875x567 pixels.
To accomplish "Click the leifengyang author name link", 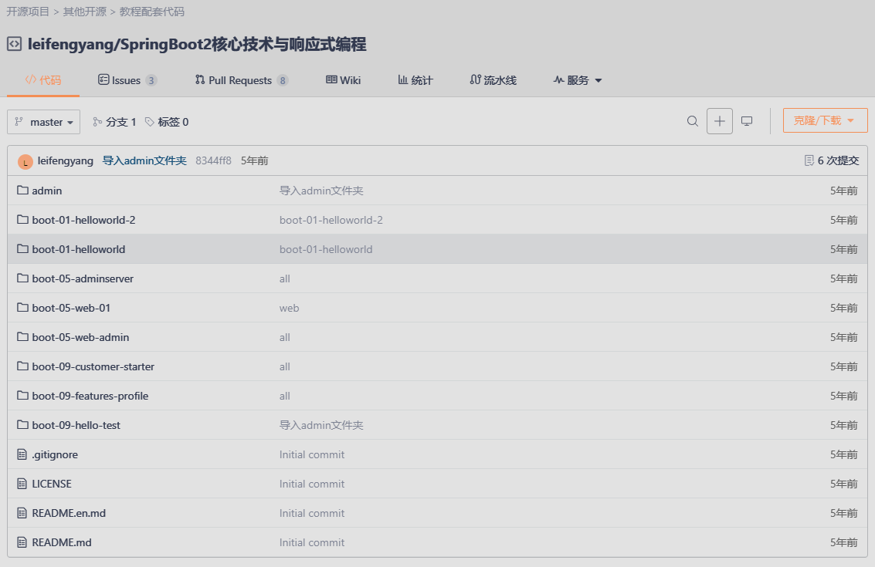I will click(66, 160).
